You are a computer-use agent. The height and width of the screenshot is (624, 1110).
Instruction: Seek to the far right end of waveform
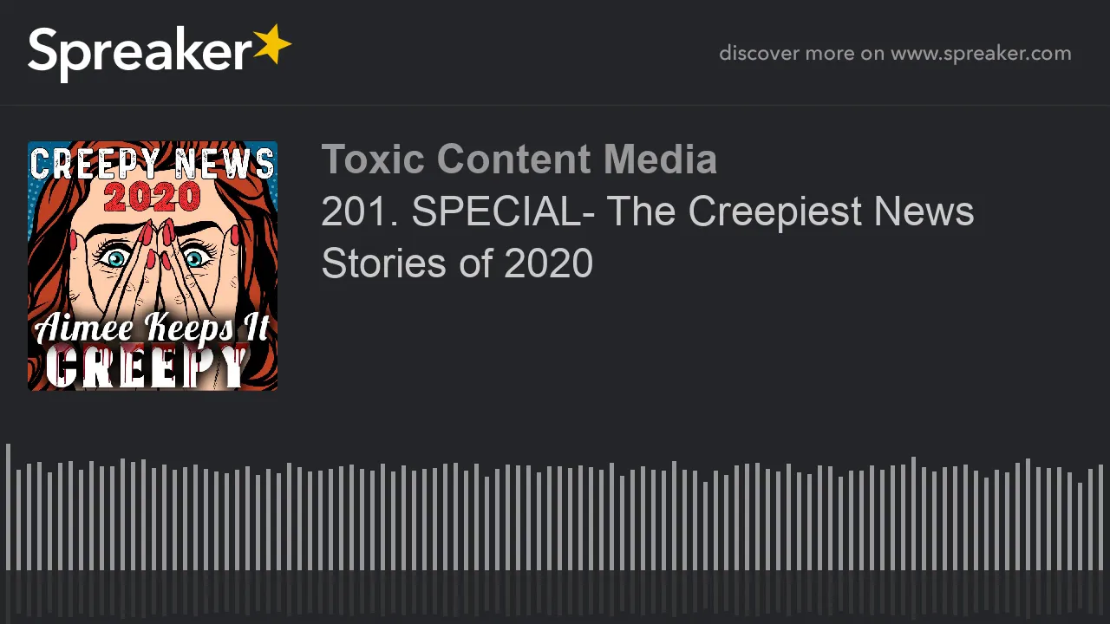point(1100,517)
